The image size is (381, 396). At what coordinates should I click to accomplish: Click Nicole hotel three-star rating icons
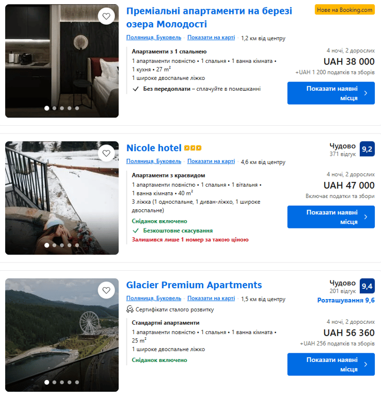tap(193, 148)
